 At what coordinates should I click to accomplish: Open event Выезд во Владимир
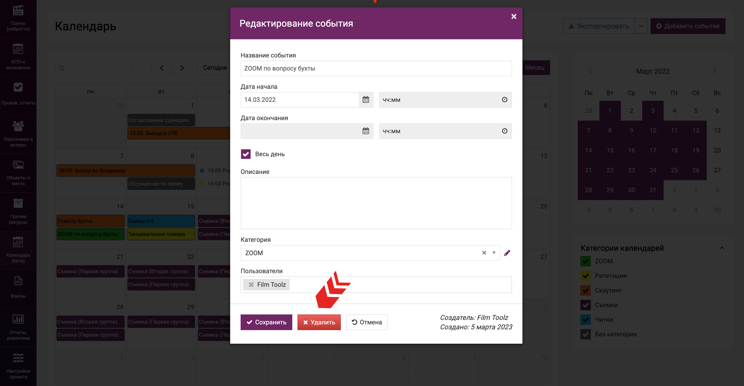[126, 171]
